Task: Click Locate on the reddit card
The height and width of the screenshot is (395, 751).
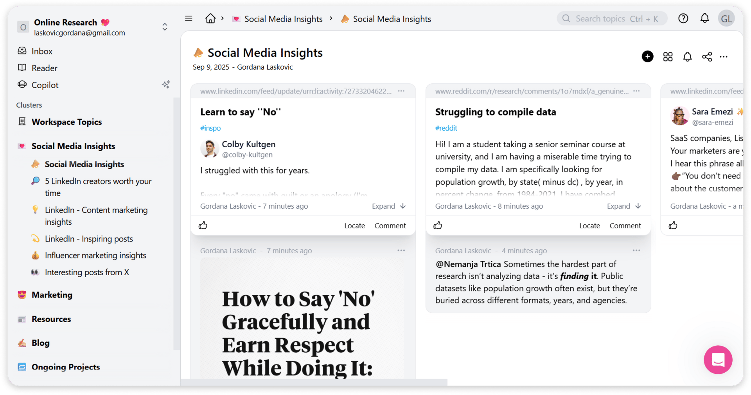Action: coord(589,225)
